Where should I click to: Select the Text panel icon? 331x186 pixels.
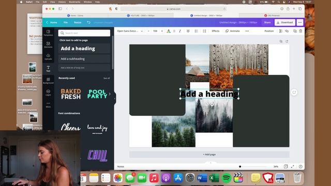click(x=48, y=69)
